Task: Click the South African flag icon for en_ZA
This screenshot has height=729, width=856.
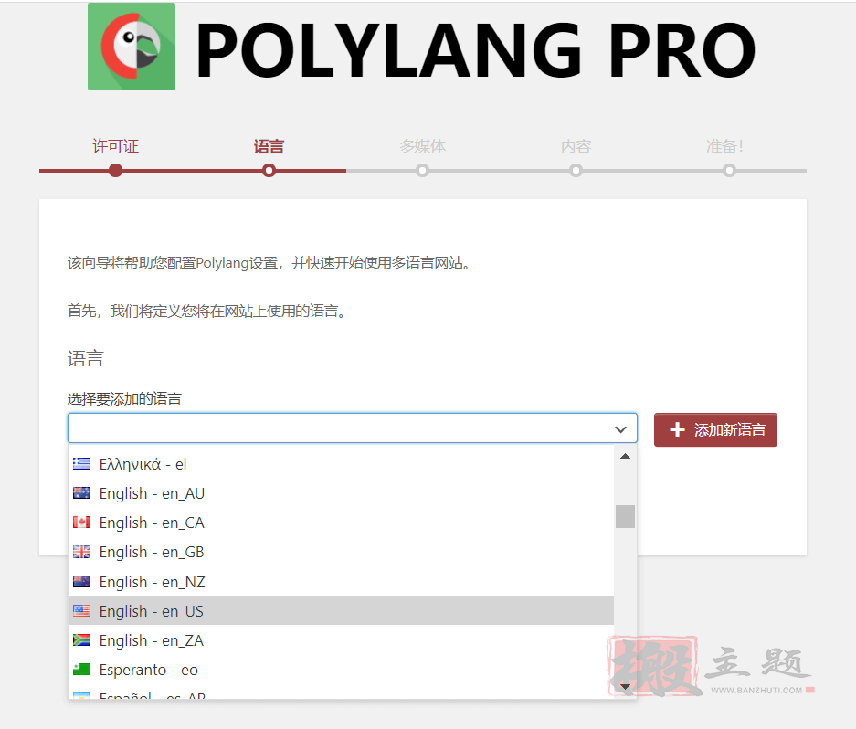Action: click(x=82, y=640)
